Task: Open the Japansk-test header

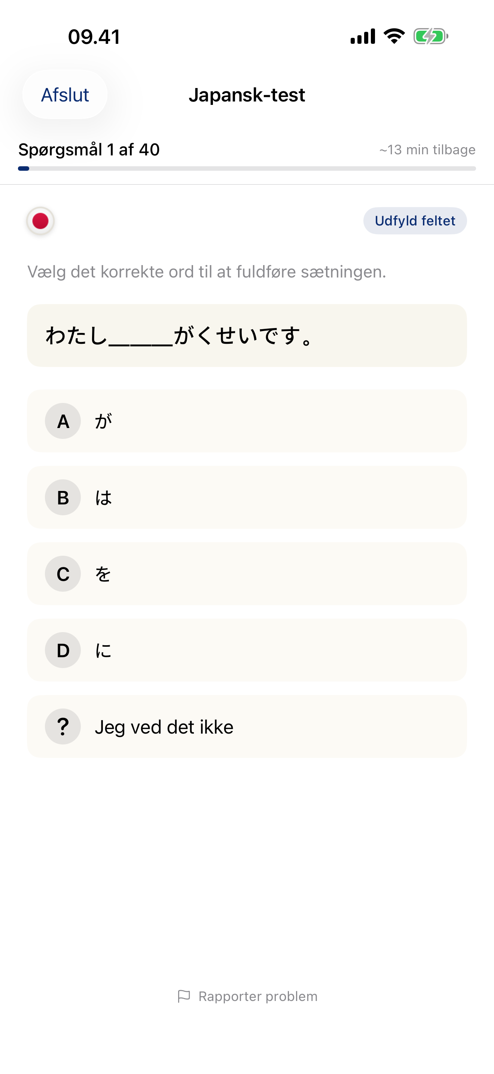Action: point(247,95)
